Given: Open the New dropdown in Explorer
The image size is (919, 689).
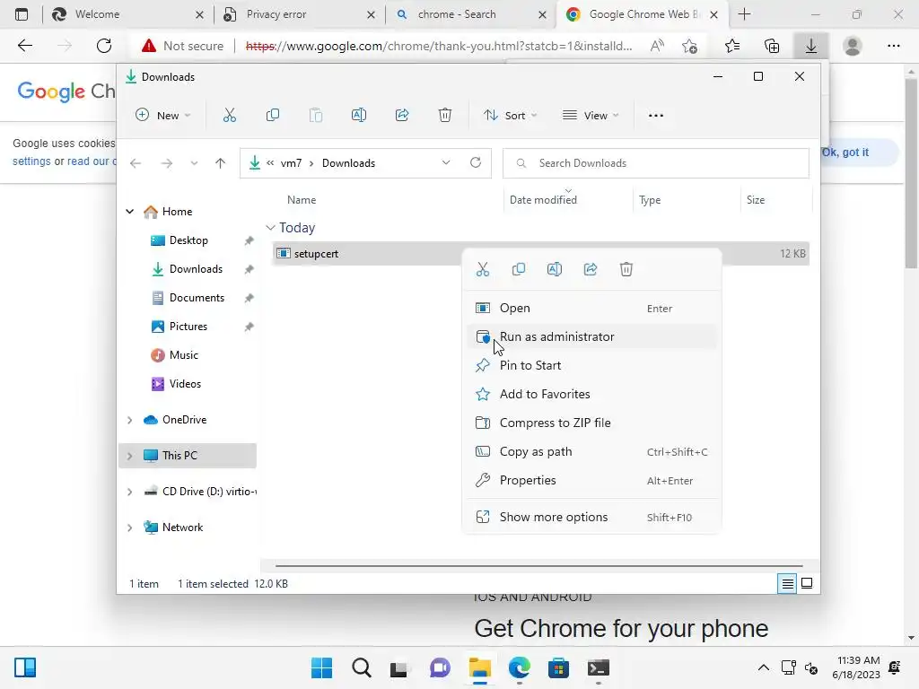Looking at the screenshot, I should tap(163, 116).
